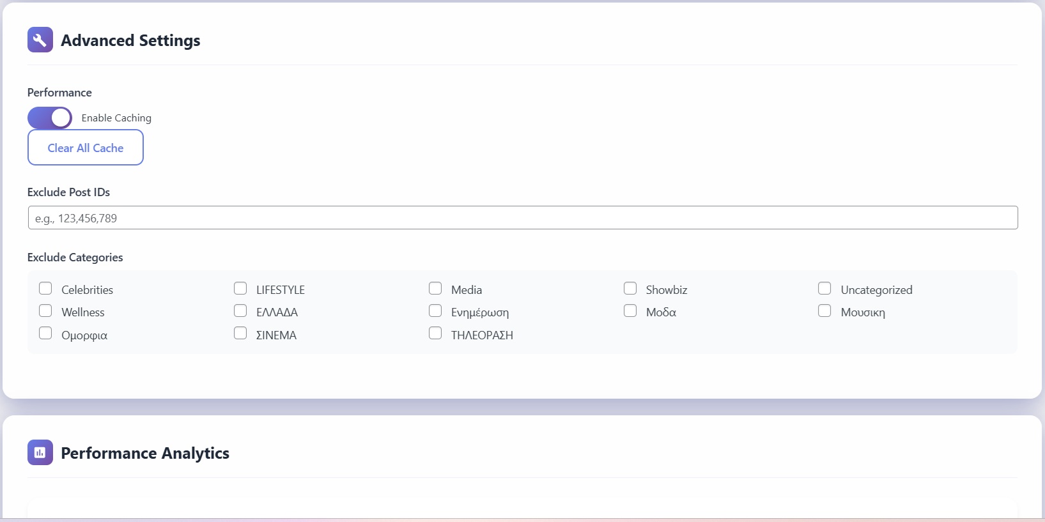Check the Μουσικη category checkbox
The width and height of the screenshot is (1045, 522).
(x=824, y=311)
